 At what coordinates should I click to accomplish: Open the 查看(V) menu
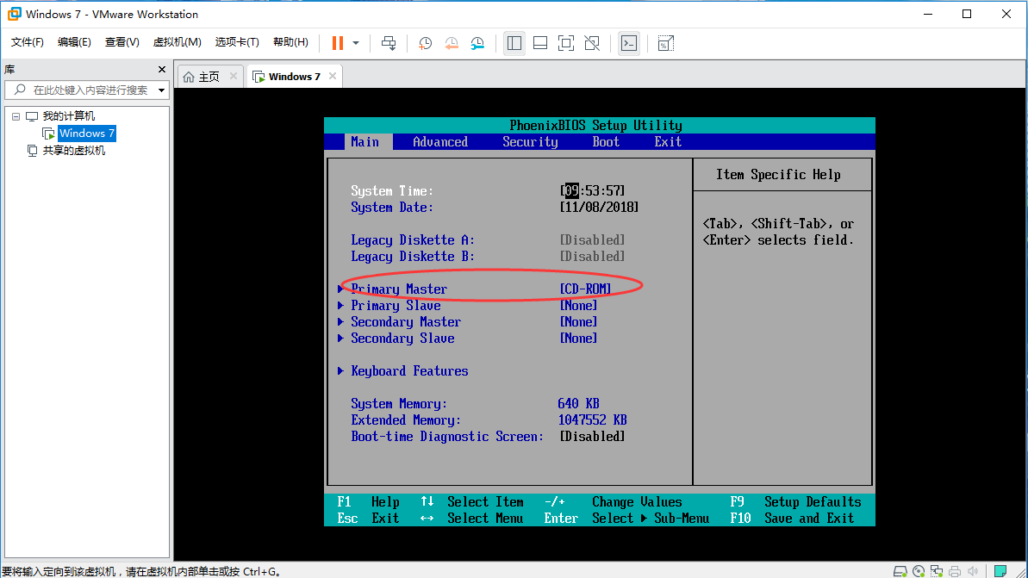pos(122,42)
